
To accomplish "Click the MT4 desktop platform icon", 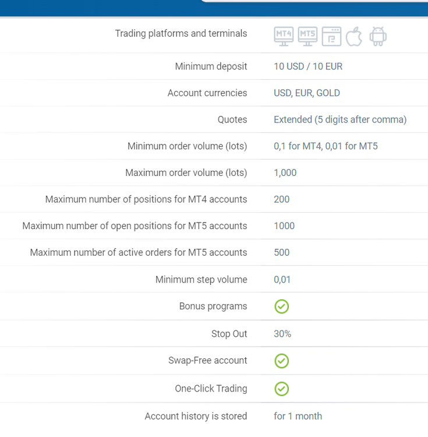I will (x=284, y=37).
